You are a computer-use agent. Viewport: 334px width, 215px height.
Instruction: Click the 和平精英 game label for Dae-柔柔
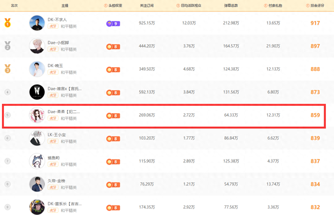coord(69,118)
